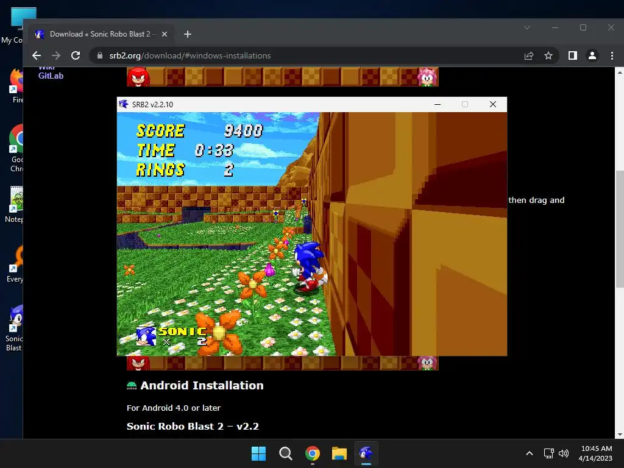Screen dimensions: 624x468
Task: Close the Download Sonic Robo Blast 2 tab
Action: (165, 34)
